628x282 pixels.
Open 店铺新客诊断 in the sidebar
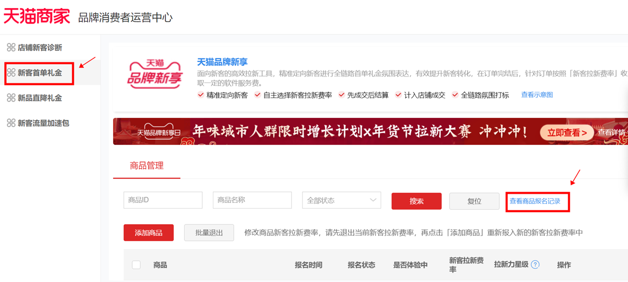pyautogui.click(x=40, y=47)
